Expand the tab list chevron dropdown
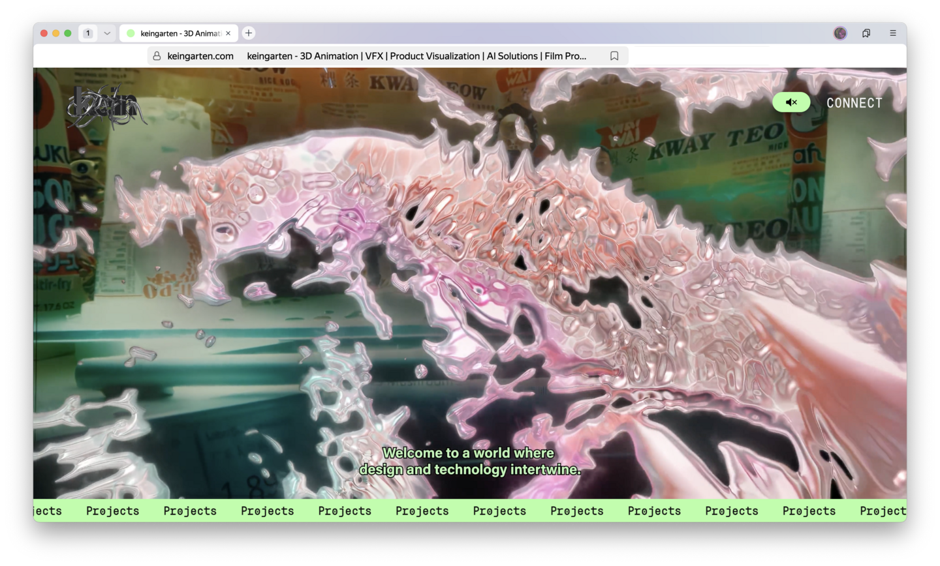940x566 pixels. [107, 33]
